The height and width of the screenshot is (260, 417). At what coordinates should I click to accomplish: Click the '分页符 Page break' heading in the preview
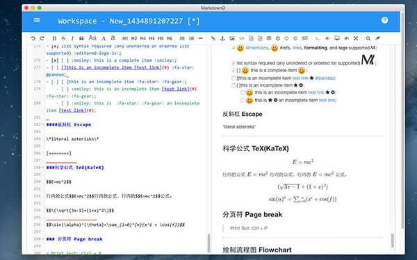(252, 215)
